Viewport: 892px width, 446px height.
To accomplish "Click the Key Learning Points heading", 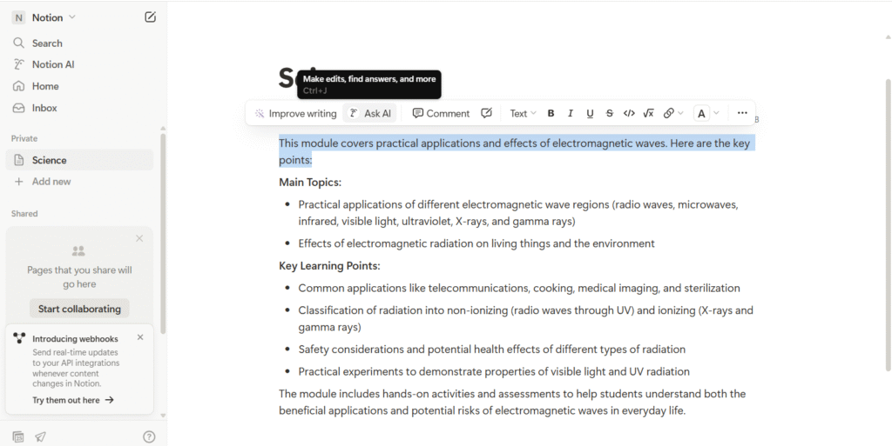I will (329, 266).
